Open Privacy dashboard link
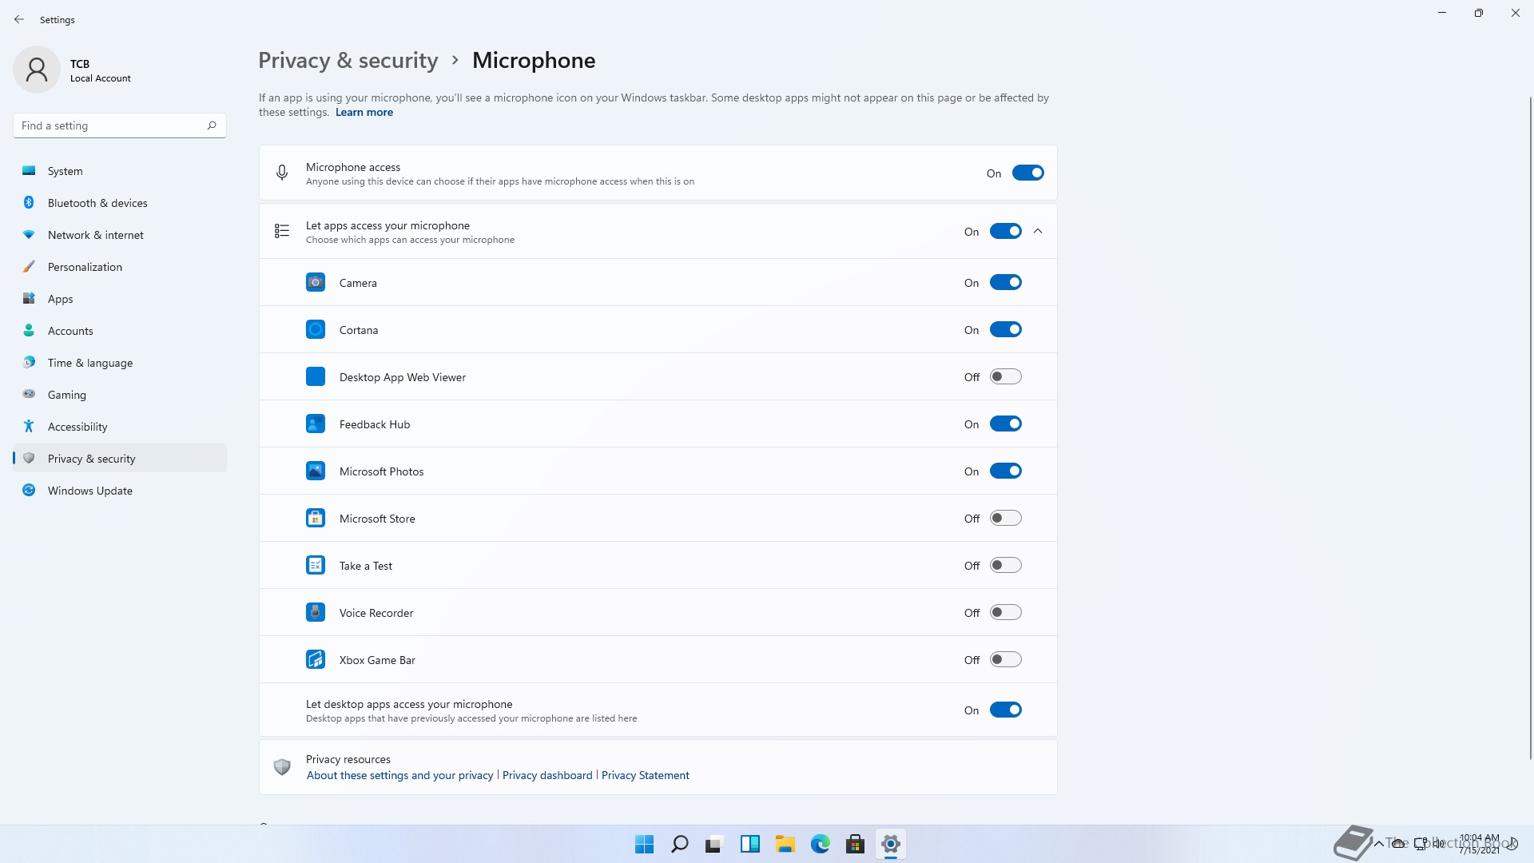 tap(547, 775)
